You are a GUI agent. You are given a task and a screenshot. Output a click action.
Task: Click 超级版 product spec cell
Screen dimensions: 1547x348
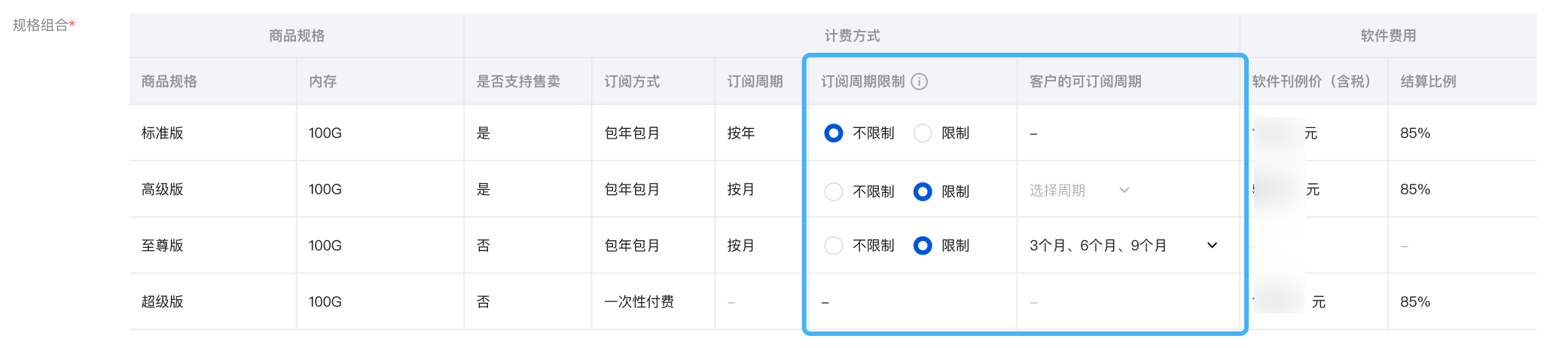(163, 302)
